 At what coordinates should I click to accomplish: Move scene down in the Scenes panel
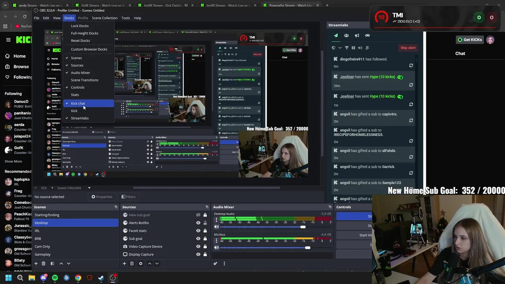(69, 263)
